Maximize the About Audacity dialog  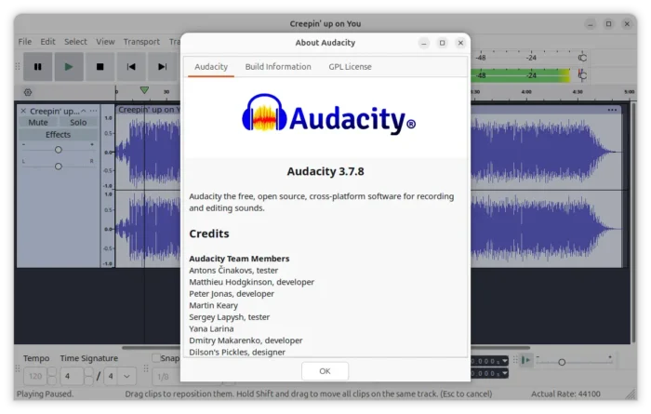pyautogui.click(x=442, y=43)
